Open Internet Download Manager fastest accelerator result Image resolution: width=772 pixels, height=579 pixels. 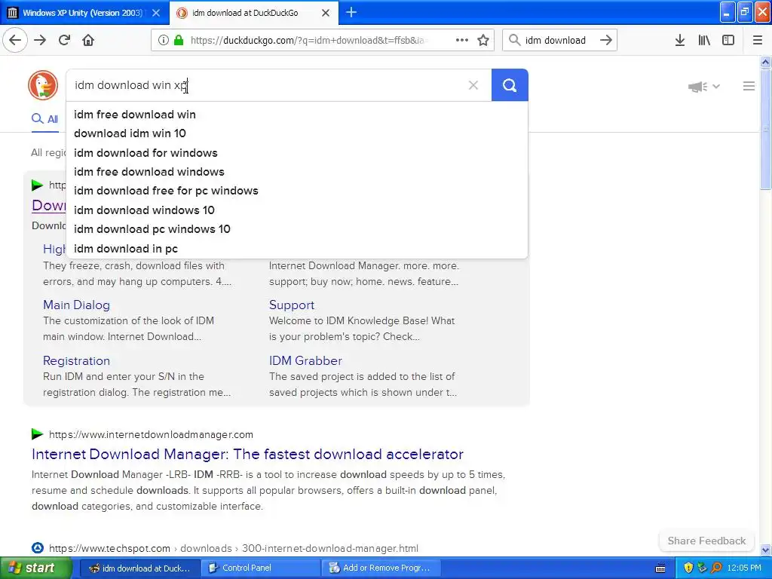(x=247, y=454)
